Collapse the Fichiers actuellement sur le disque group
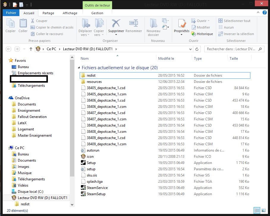Screen dimensions: 270x216 [x=79, y=68]
